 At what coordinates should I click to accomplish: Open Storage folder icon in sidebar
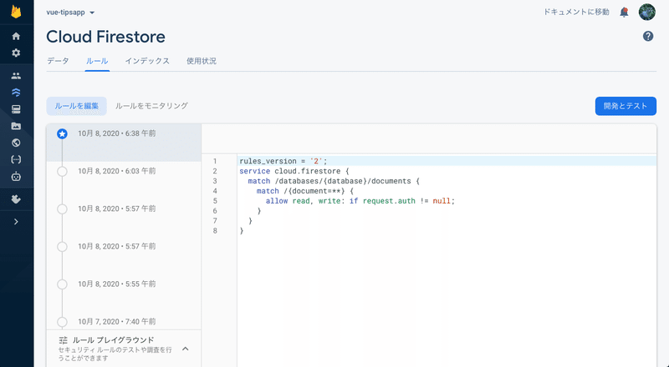pos(16,126)
